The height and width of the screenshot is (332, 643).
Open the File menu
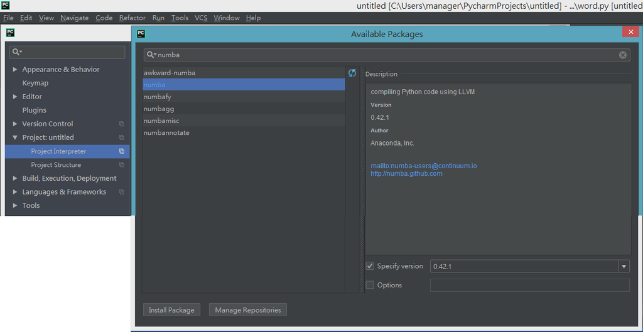[8, 18]
